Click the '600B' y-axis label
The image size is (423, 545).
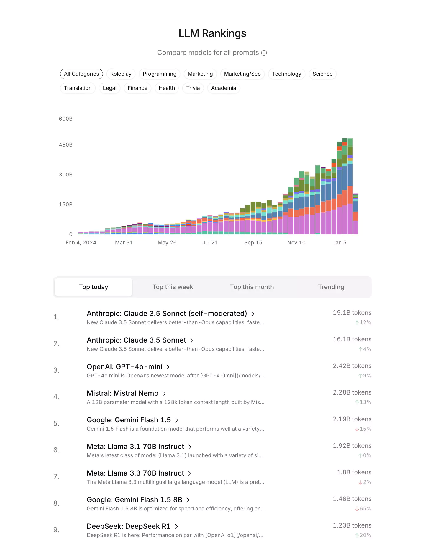65,119
